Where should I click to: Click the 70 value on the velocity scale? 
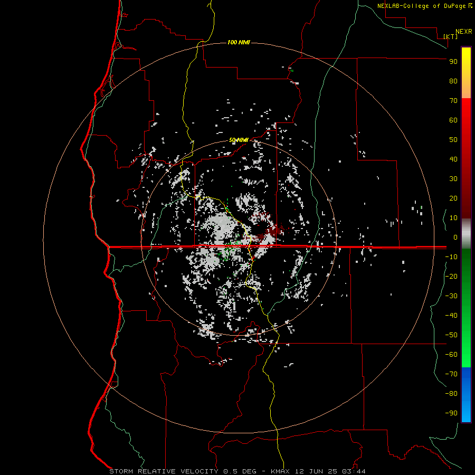tap(453, 101)
